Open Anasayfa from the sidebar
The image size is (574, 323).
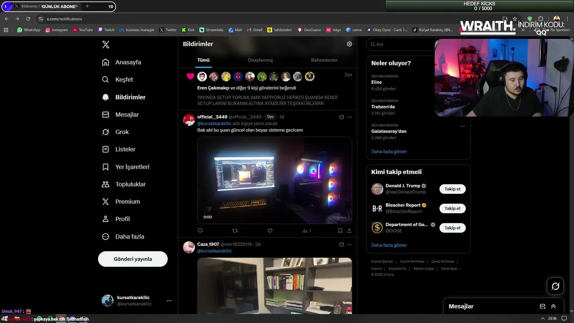[x=122, y=62]
